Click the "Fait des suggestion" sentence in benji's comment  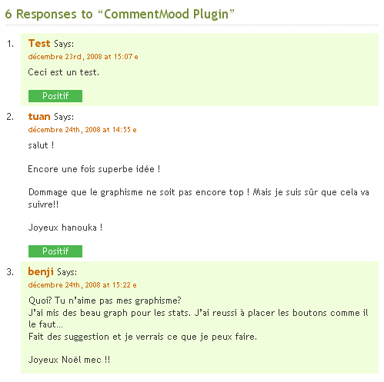pyautogui.click(x=142, y=337)
